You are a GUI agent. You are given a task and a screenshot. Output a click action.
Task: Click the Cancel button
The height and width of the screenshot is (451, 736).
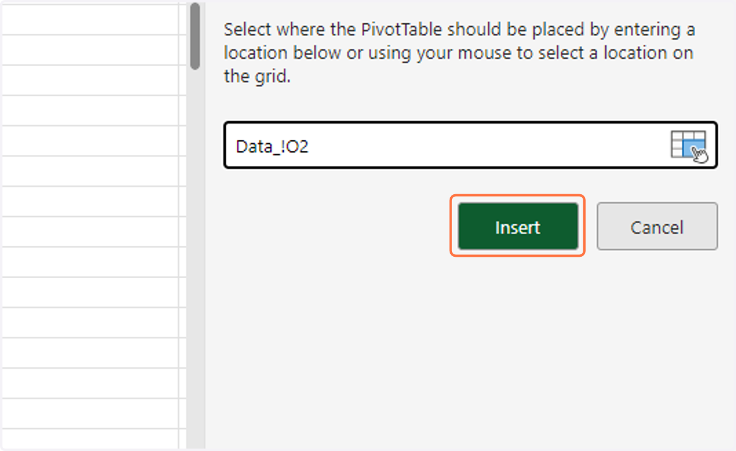coord(657,227)
